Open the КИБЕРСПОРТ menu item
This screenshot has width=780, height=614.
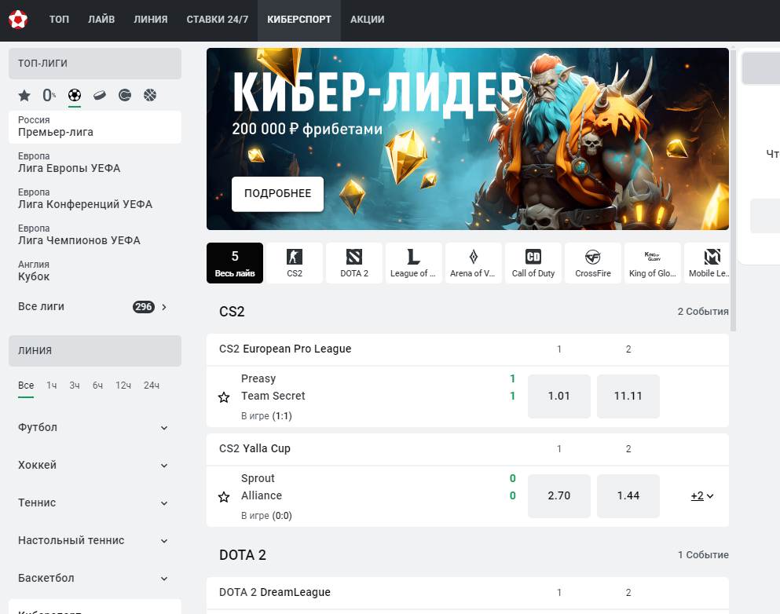(299, 20)
